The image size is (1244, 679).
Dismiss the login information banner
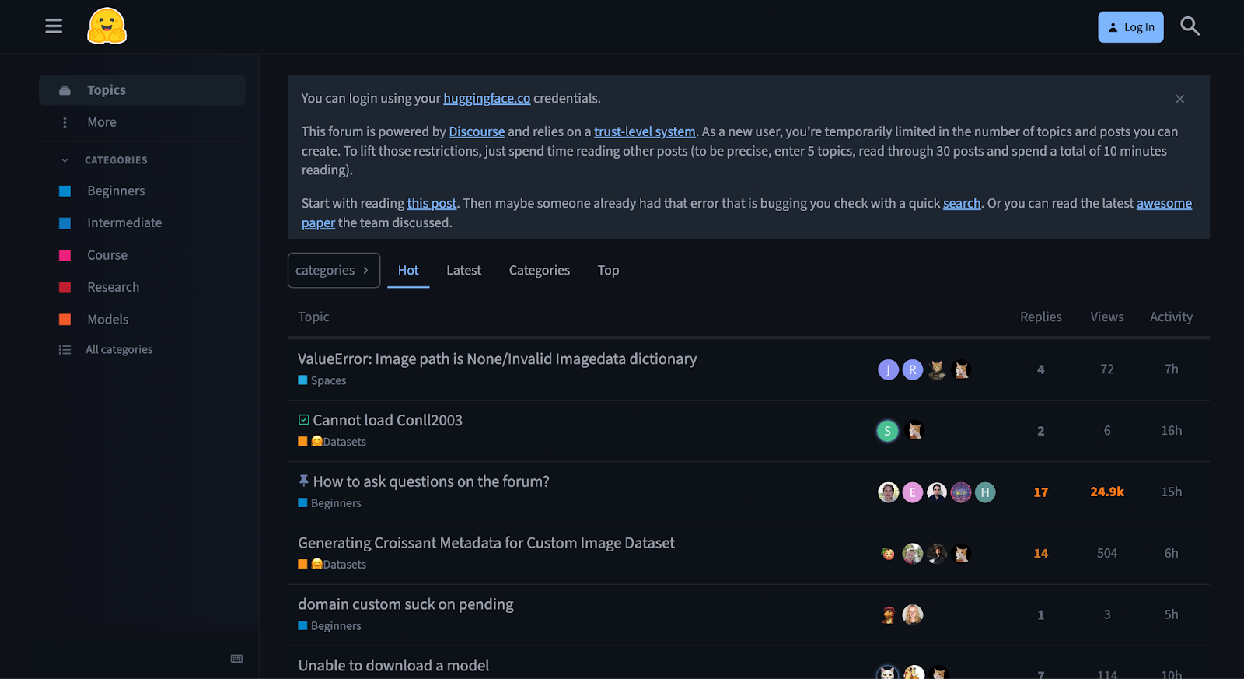[x=1179, y=99]
